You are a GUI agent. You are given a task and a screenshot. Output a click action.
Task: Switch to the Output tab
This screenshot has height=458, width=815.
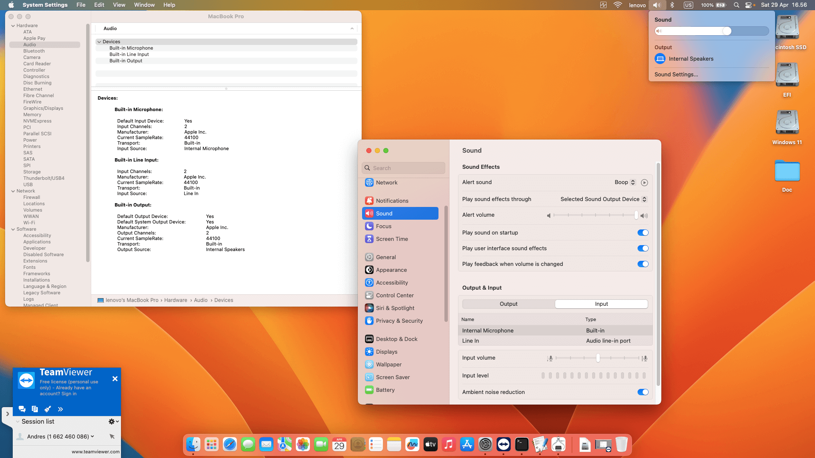509,304
